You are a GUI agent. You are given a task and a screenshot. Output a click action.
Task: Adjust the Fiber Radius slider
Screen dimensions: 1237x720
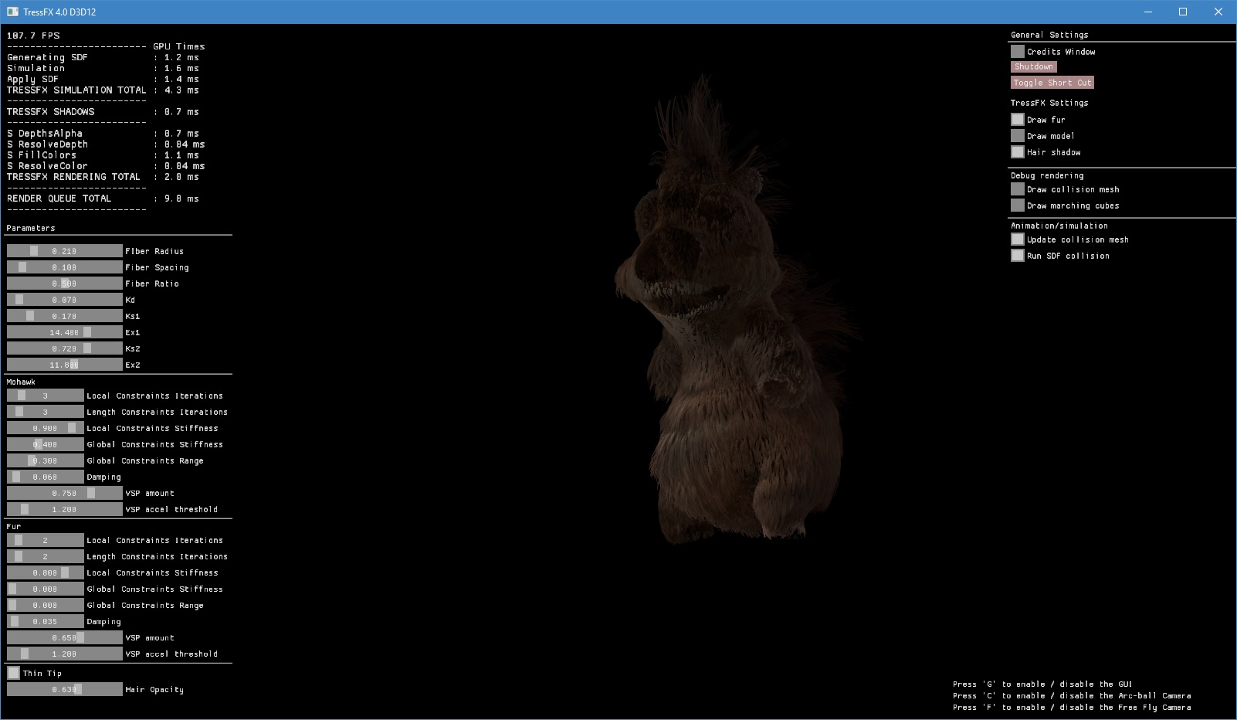[x=65, y=251]
